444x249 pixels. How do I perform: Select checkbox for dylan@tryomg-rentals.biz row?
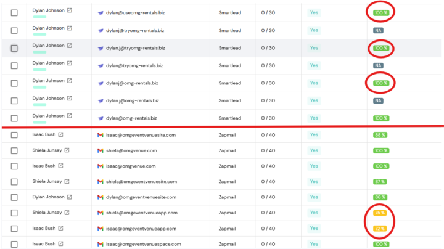[x=14, y=66]
